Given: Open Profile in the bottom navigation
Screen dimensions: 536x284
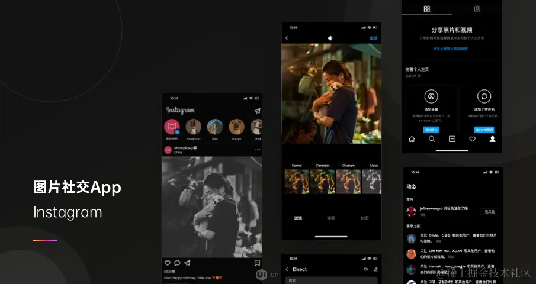Looking at the screenshot, I should (493, 139).
